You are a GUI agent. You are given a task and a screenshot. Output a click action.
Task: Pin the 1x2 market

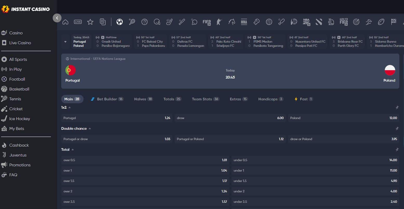coord(397,107)
